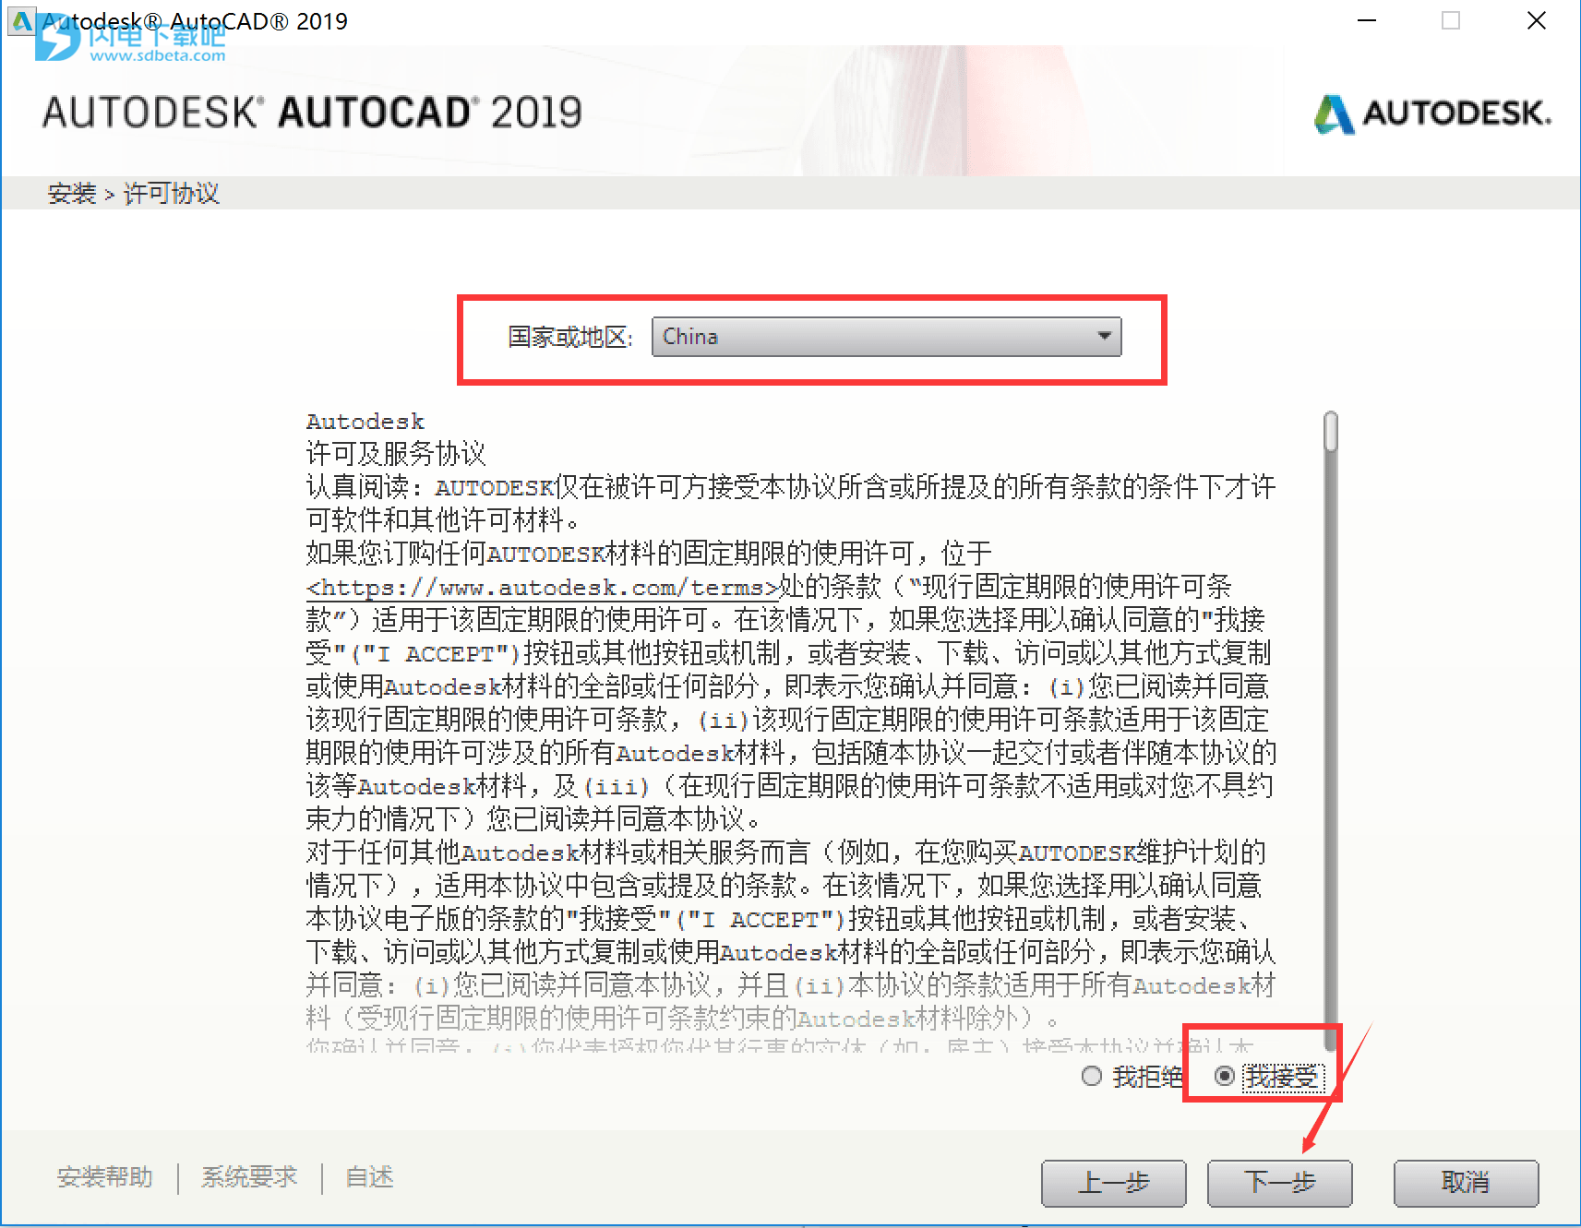Open the 安装帮助 link

pos(105,1177)
